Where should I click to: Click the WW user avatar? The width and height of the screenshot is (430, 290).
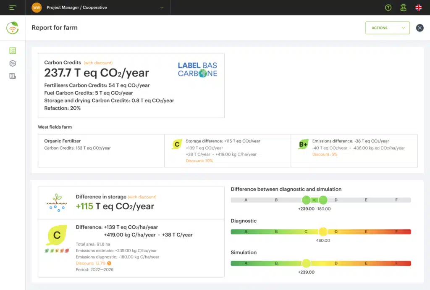coord(37,8)
